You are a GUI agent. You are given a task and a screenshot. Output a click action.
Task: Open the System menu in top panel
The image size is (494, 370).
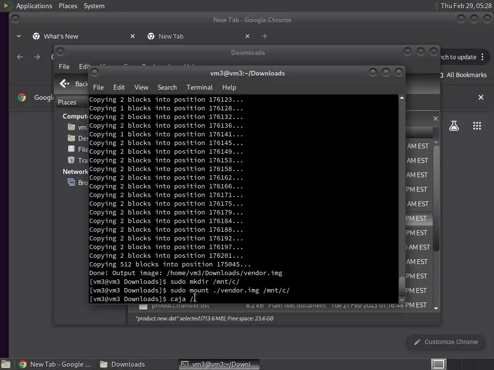tap(94, 6)
